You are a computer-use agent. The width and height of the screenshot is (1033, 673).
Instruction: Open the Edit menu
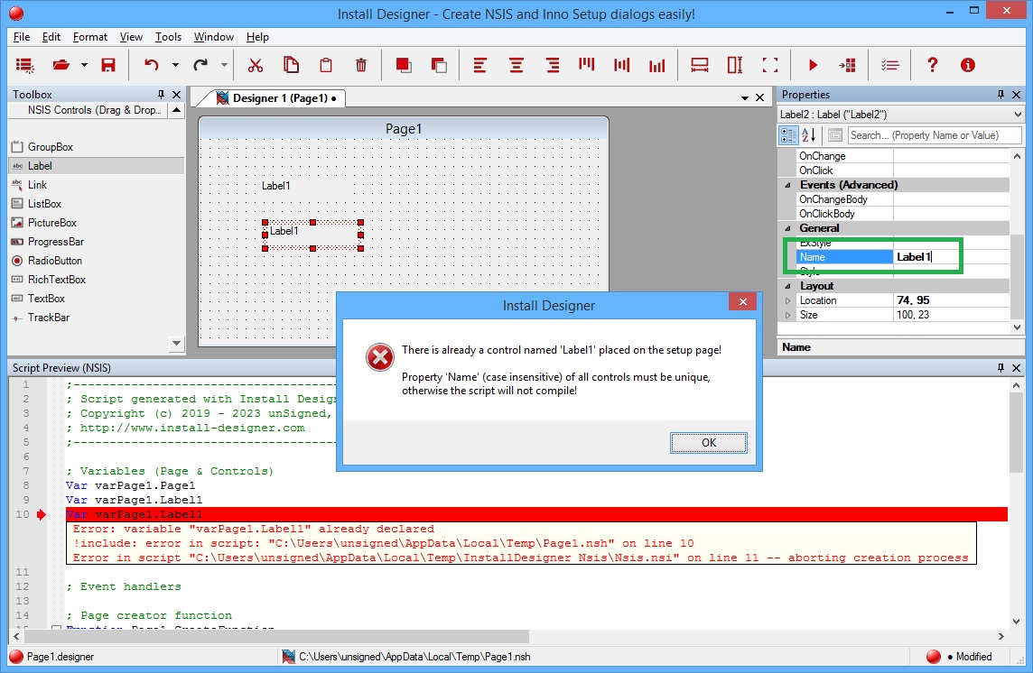tap(51, 37)
